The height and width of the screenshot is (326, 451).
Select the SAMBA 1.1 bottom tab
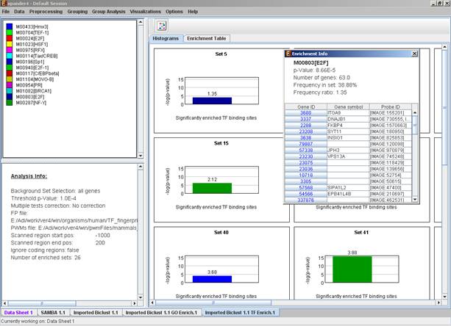[x=53, y=313]
